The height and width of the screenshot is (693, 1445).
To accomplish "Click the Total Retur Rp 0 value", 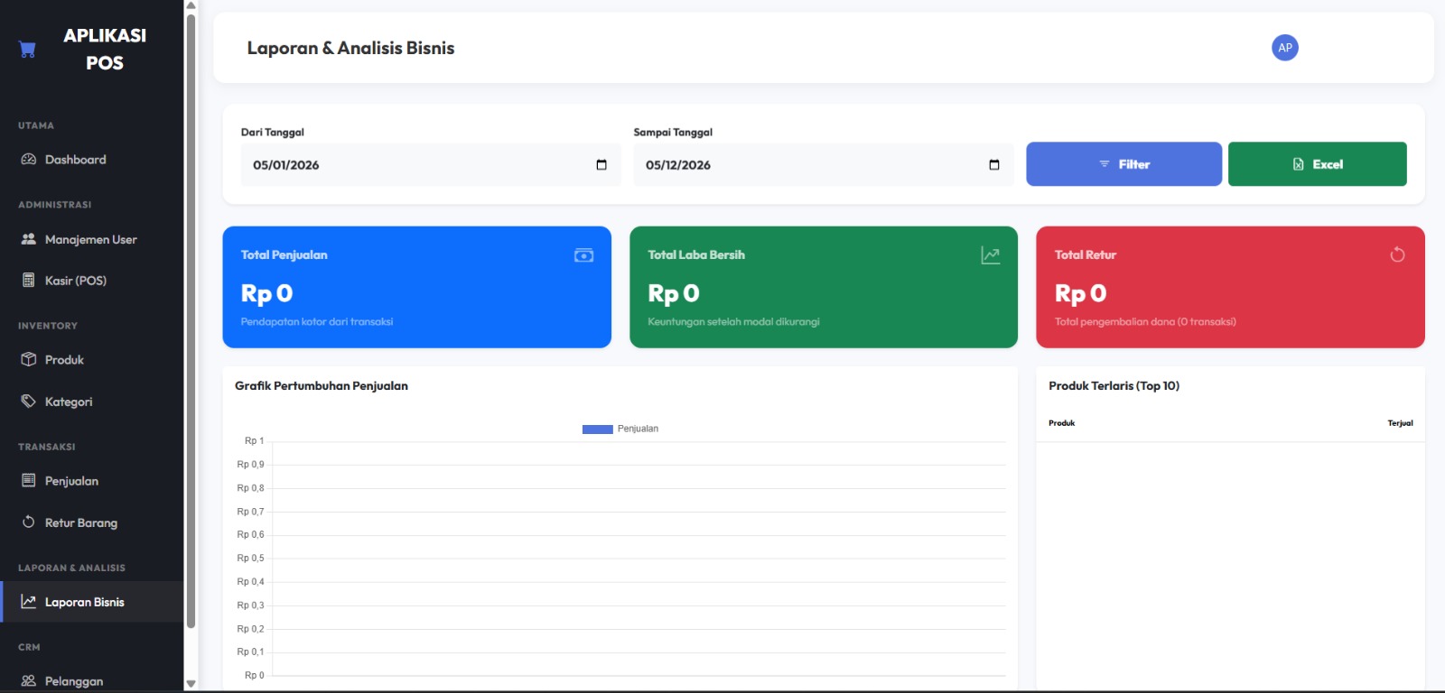I will pyautogui.click(x=1080, y=293).
